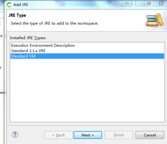This screenshot has height=144, width=167.
Task: Click the Spring leaf icon in title bar
Action: pos(9,5)
